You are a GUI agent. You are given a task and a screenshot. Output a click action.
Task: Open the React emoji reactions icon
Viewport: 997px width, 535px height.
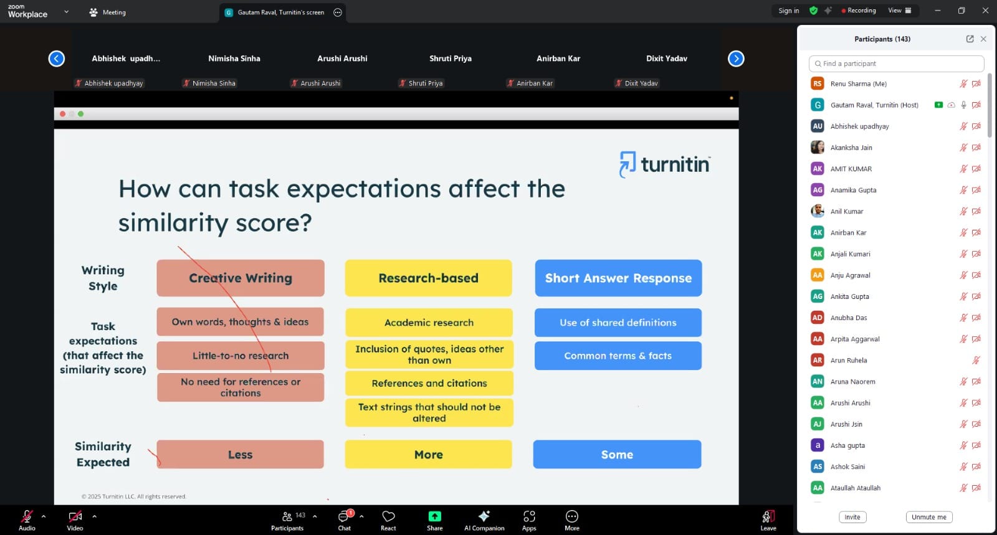(x=388, y=517)
